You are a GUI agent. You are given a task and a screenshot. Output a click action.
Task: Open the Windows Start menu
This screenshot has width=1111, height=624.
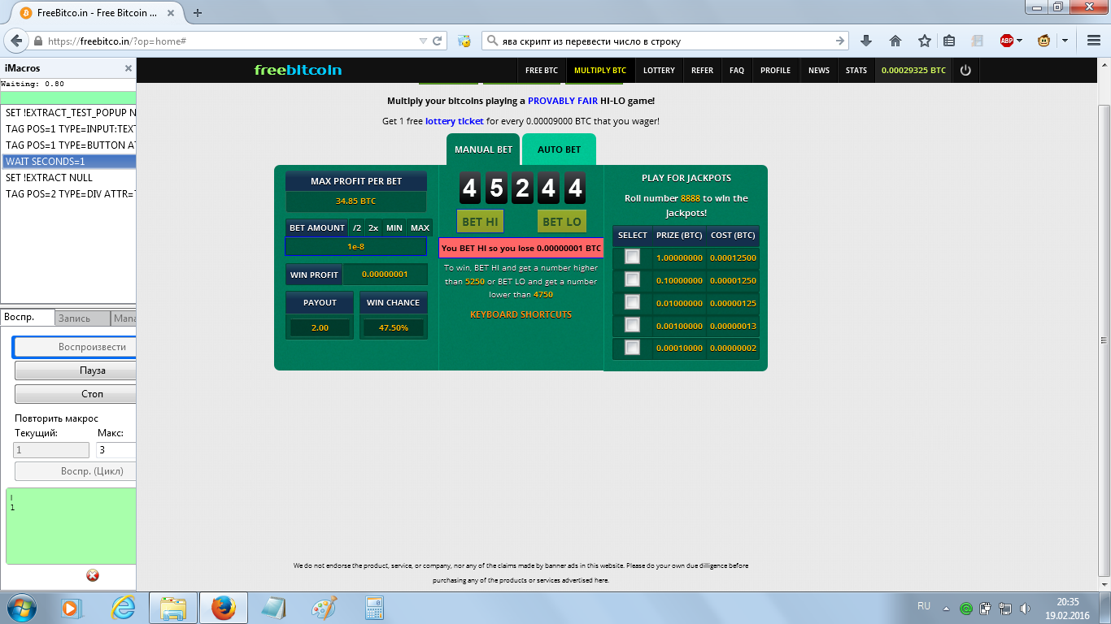click(22, 607)
